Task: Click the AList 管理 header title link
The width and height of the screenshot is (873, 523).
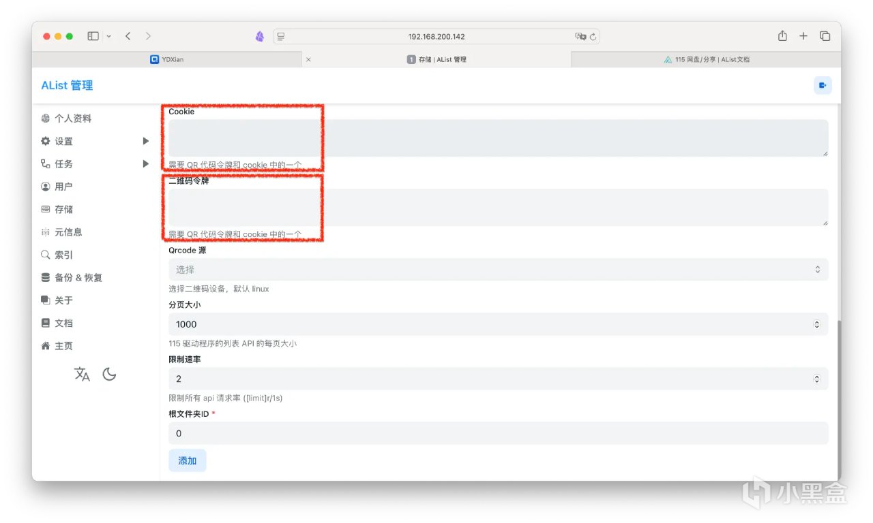Action: 67,85
